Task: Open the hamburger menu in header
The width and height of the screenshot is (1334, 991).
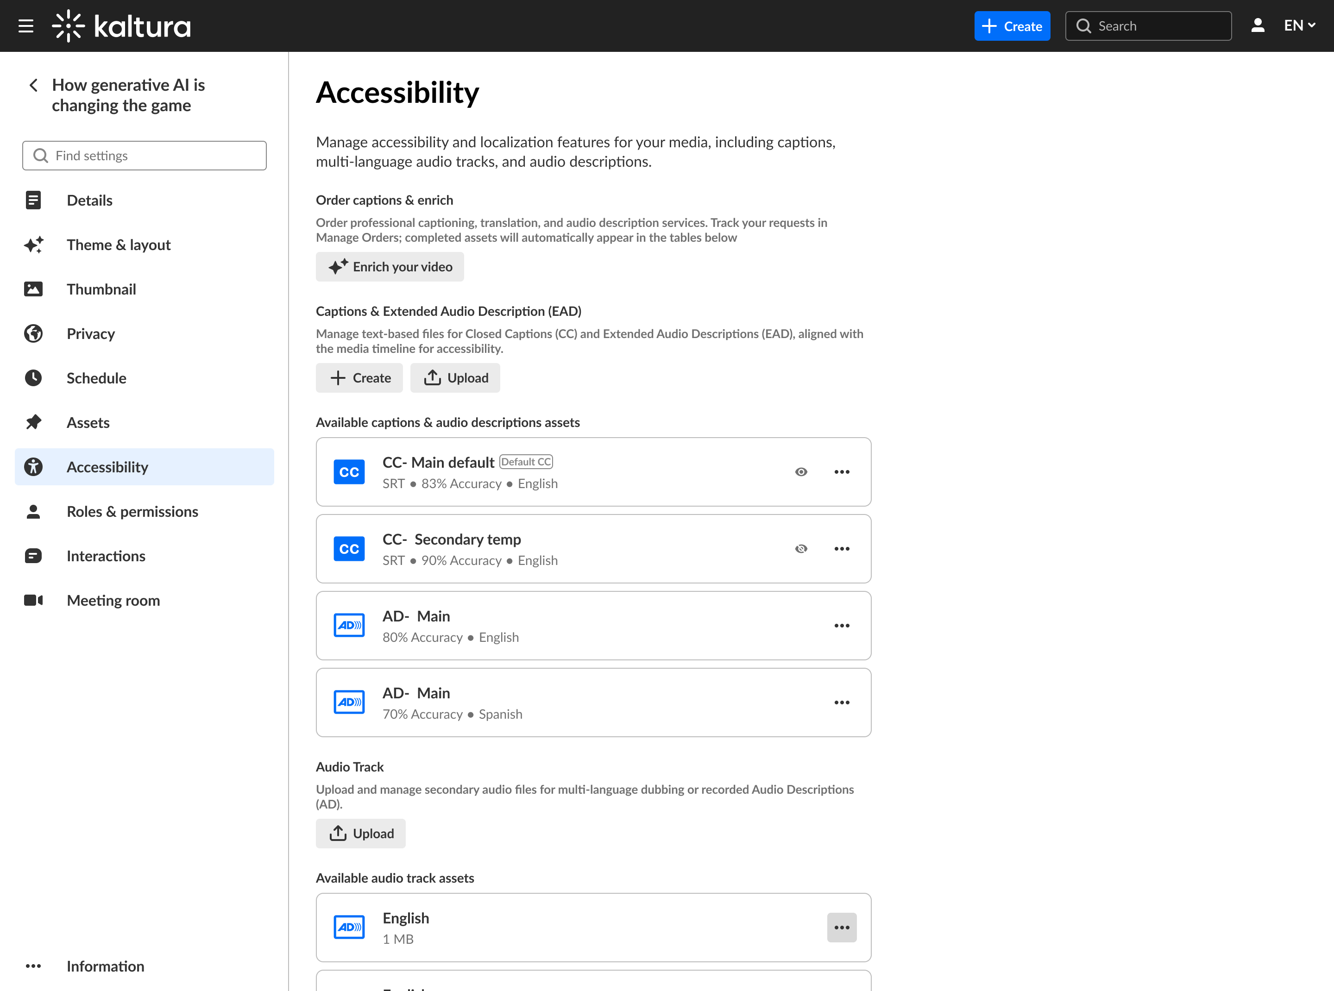Action: pos(26,26)
